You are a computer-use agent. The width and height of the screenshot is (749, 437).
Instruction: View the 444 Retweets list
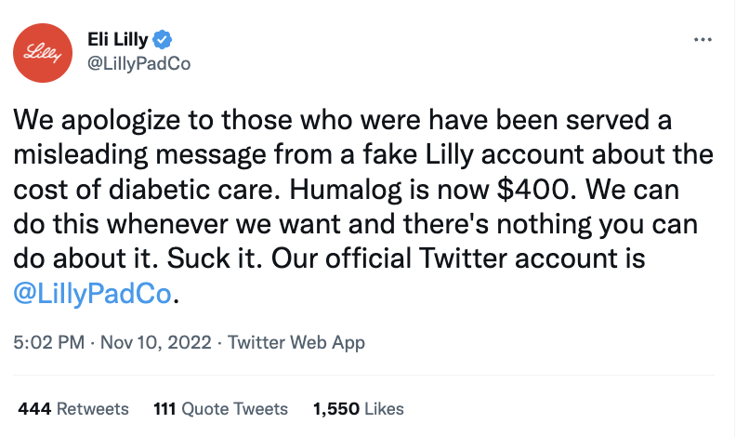[x=72, y=408]
